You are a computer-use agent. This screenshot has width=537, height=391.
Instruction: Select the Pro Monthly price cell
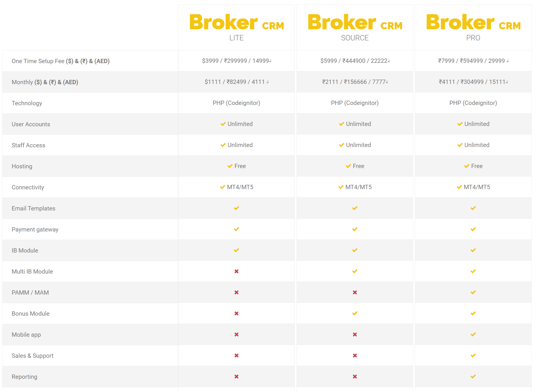(x=473, y=82)
